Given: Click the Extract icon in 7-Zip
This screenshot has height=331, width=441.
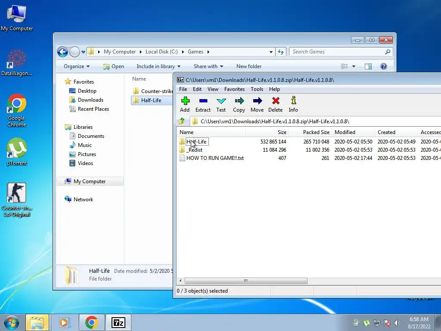Looking at the screenshot, I should click(x=203, y=104).
